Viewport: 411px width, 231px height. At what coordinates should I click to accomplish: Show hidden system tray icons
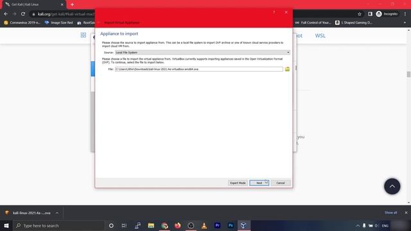(x=358, y=225)
